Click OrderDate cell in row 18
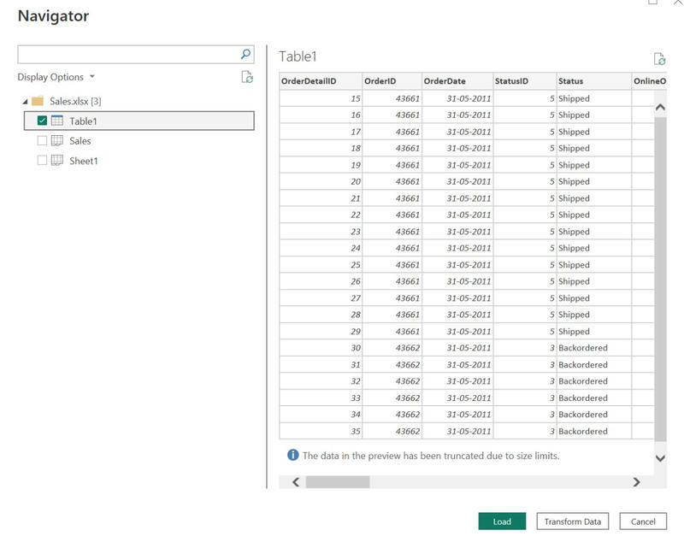The width and height of the screenshot is (684, 542). tap(457, 148)
